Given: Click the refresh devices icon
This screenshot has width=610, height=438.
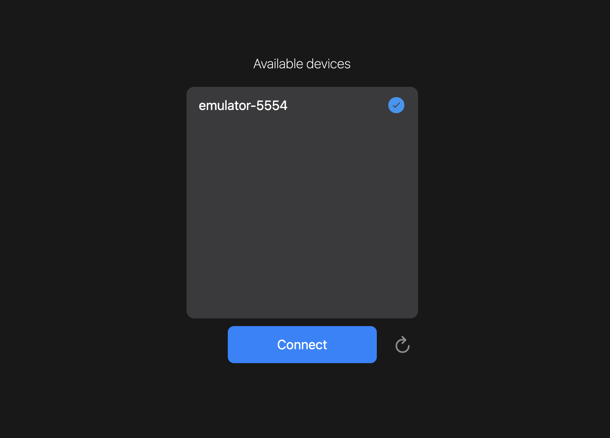Looking at the screenshot, I should click(x=402, y=345).
